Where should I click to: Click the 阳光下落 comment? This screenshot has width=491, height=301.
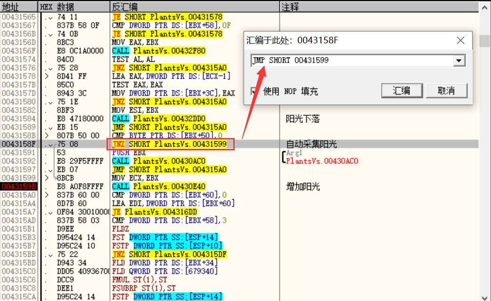[303, 119]
